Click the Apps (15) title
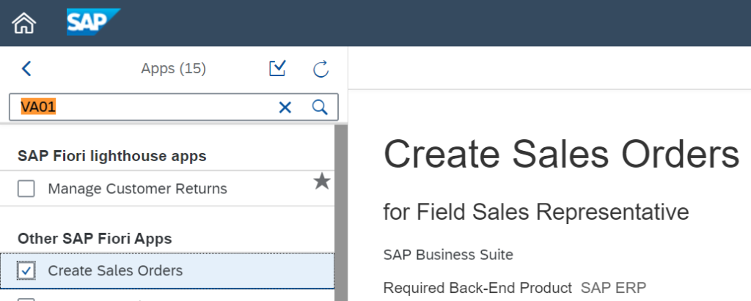Image resolution: width=751 pixels, height=301 pixels. tap(173, 69)
